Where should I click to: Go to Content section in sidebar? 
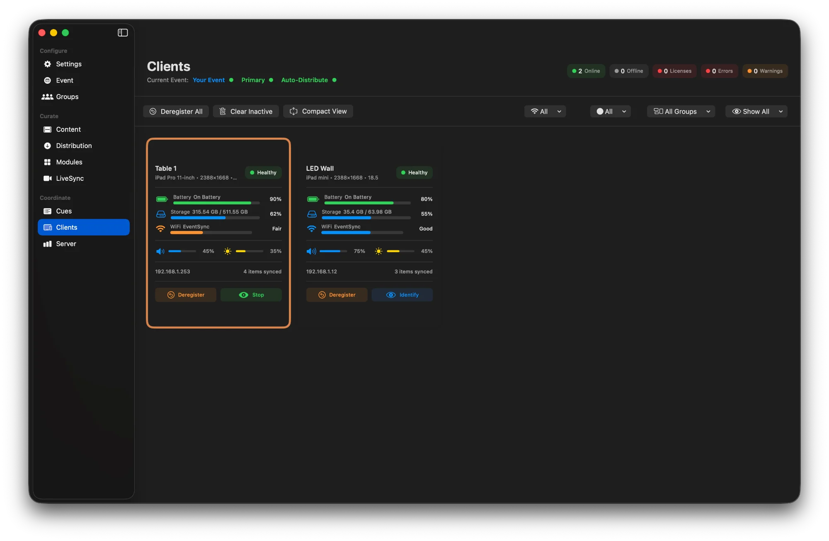tap(68, 129)
